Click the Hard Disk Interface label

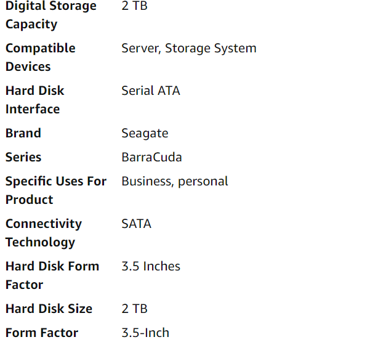[x=35, y=100]
